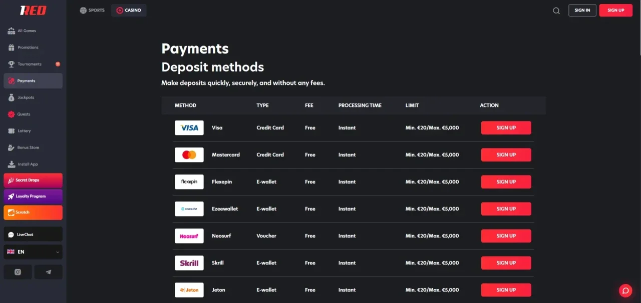The image size is (641, 303).
Task: Highlight the active Payments sidebar entry
Action: [x=33, y=80]
